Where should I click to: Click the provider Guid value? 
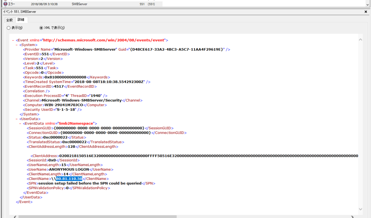[177, 49]
